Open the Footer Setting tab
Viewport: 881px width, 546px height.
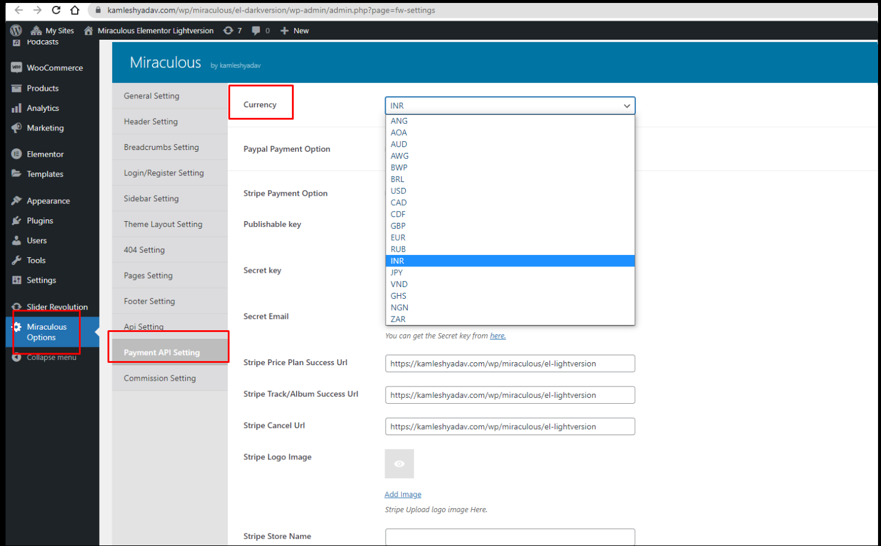(170, 301)
